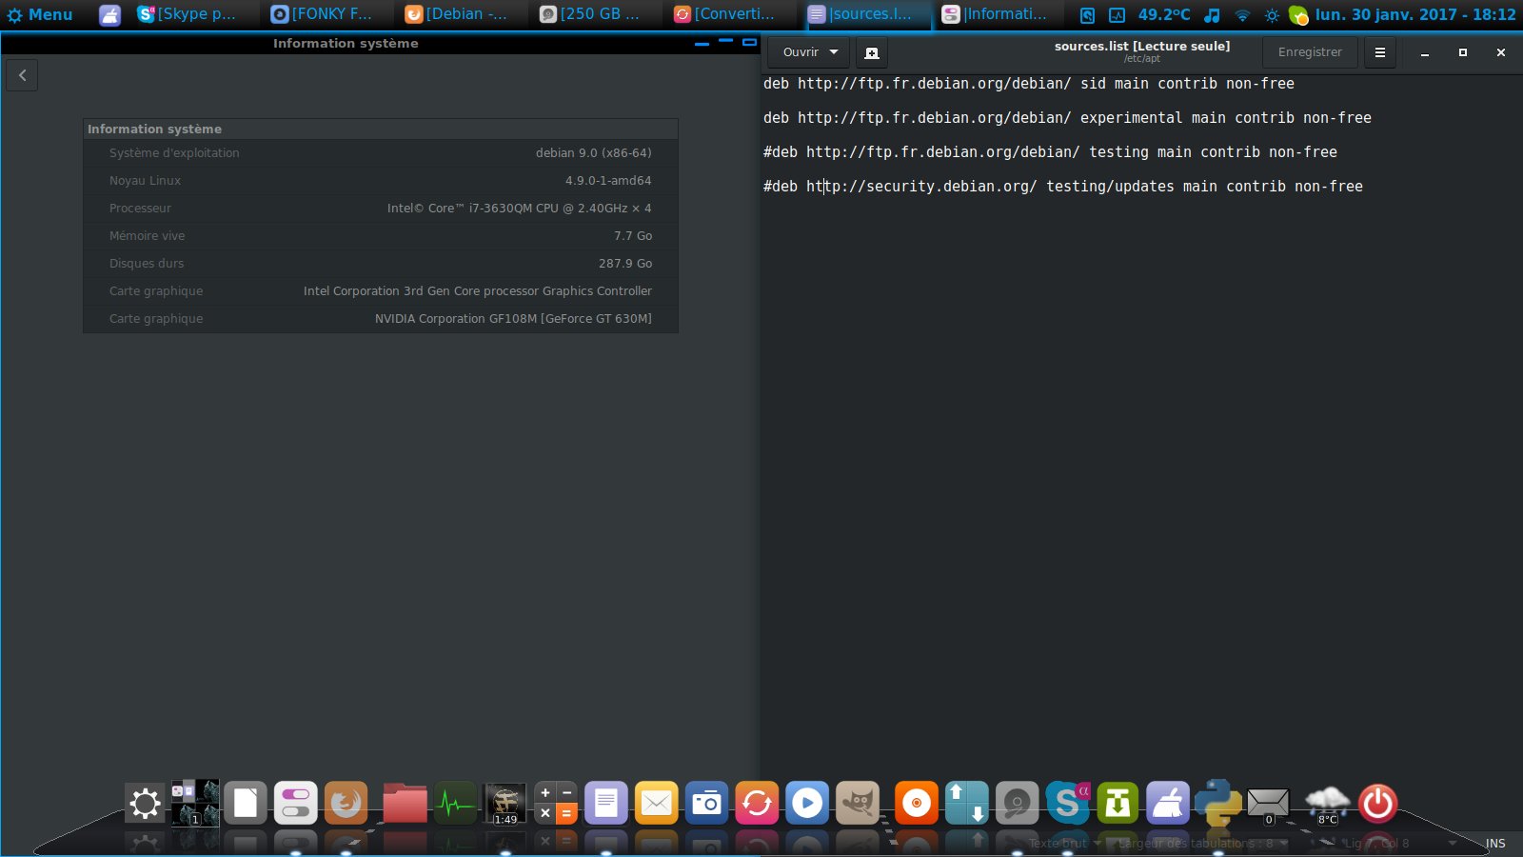1523x857 pixels.
Task: Open the workspace switcher in the dock
Action: [x=195, y=804]
